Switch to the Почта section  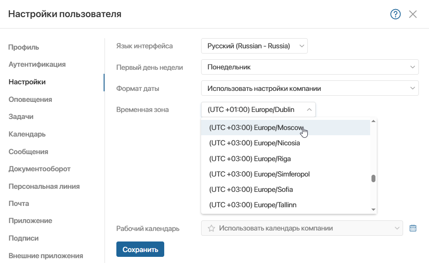[x=18, y=204]
